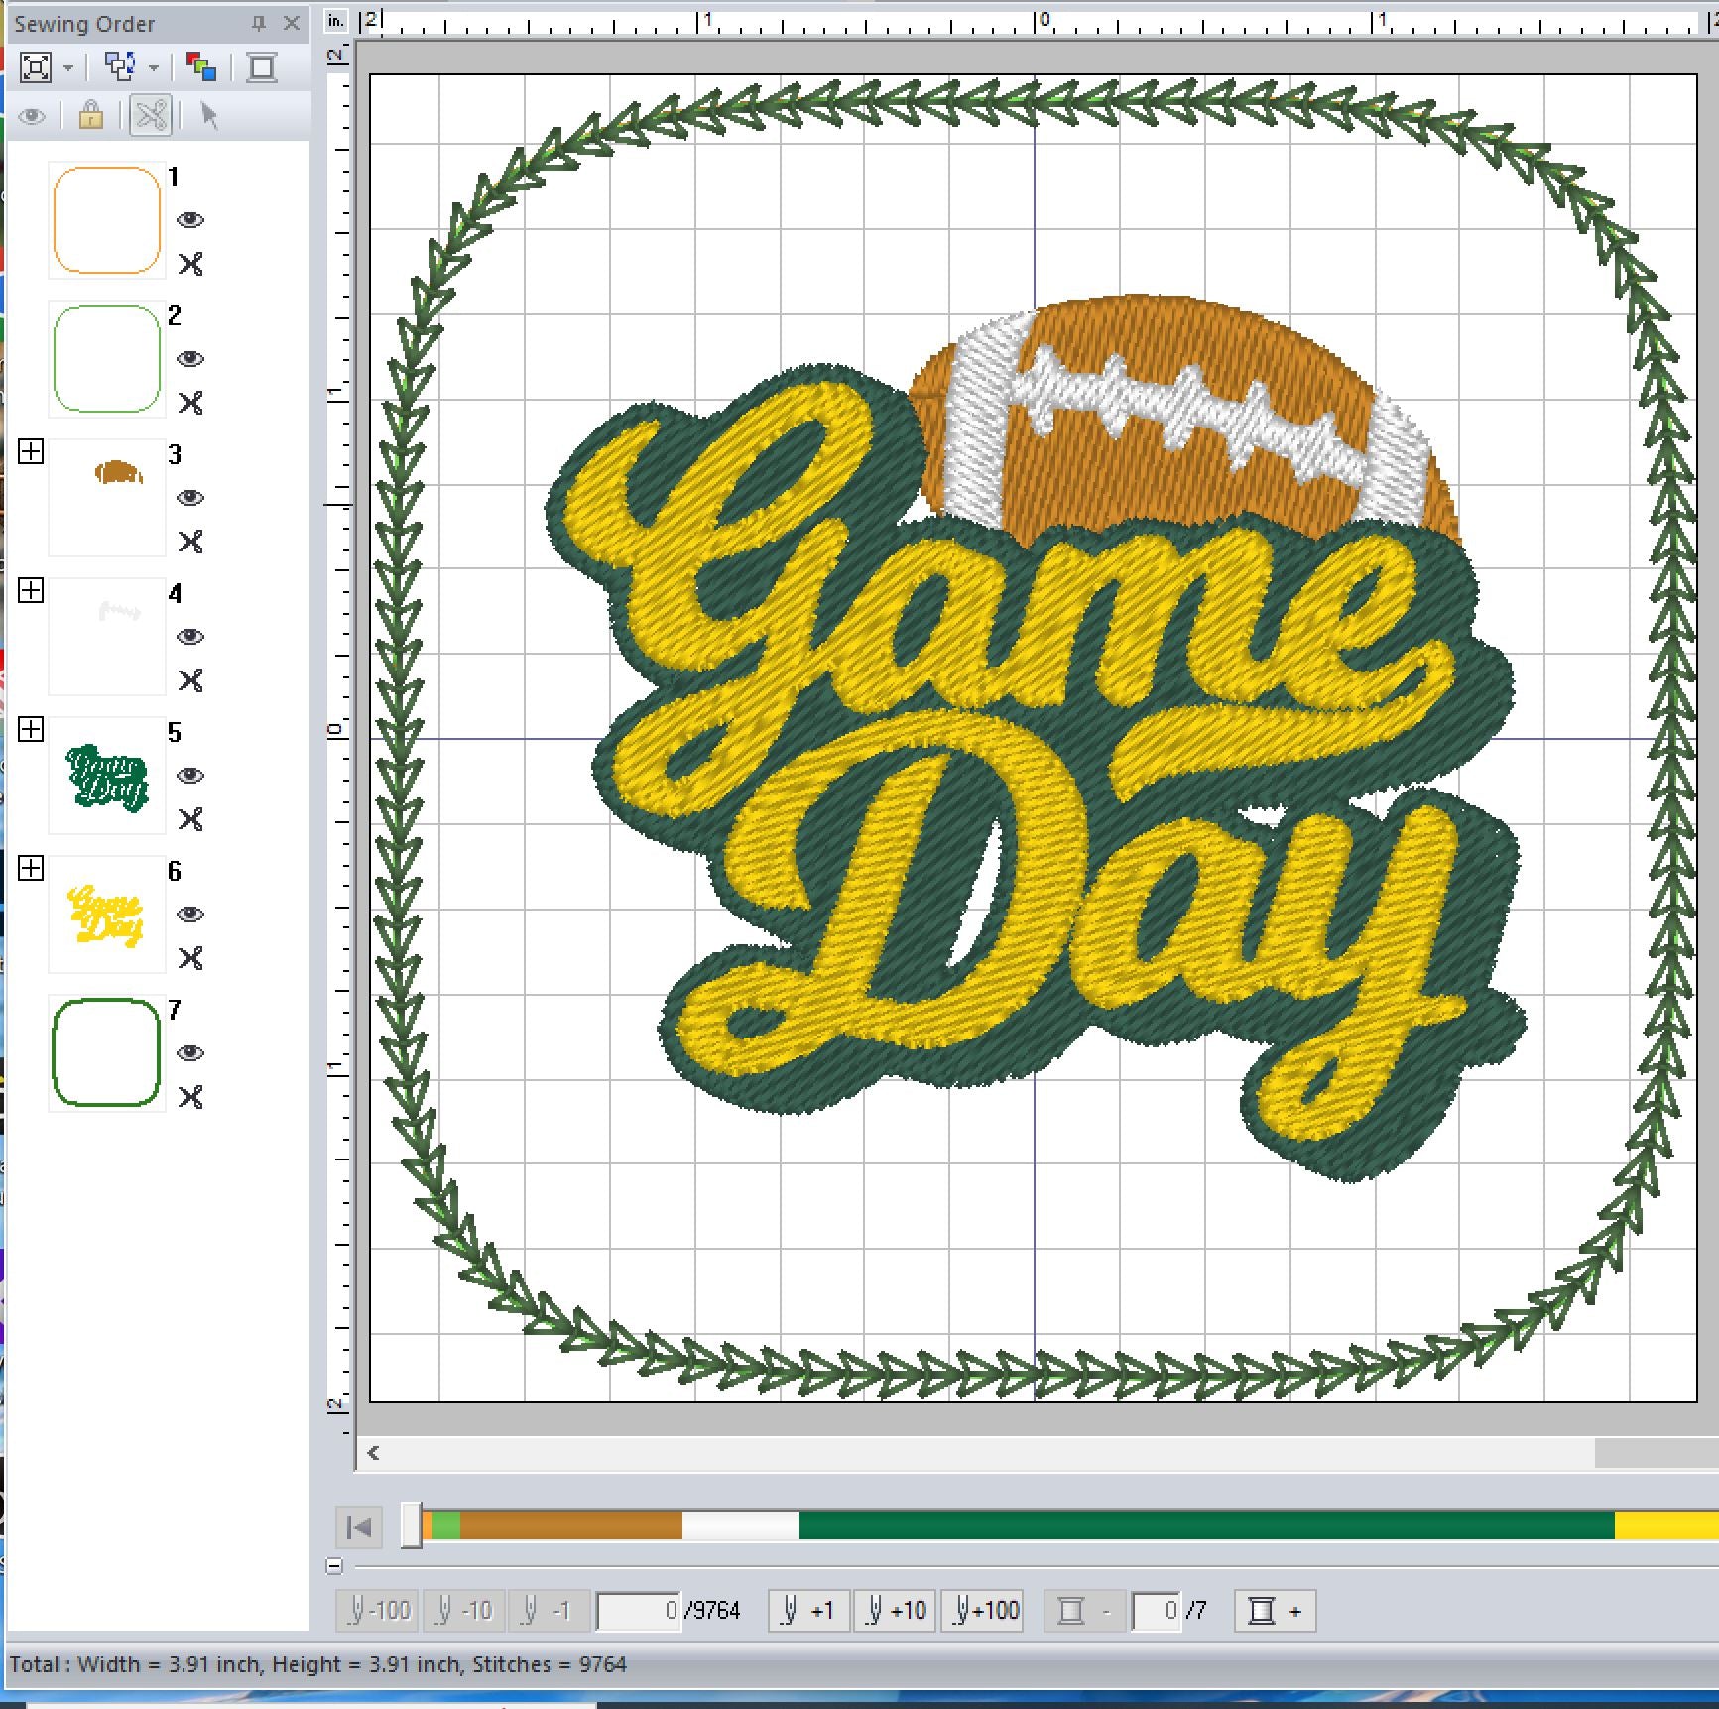Screen dimensions: 1719x1709
Task: Advance needle by +10 stitches
Action: tap(895, 1610)
